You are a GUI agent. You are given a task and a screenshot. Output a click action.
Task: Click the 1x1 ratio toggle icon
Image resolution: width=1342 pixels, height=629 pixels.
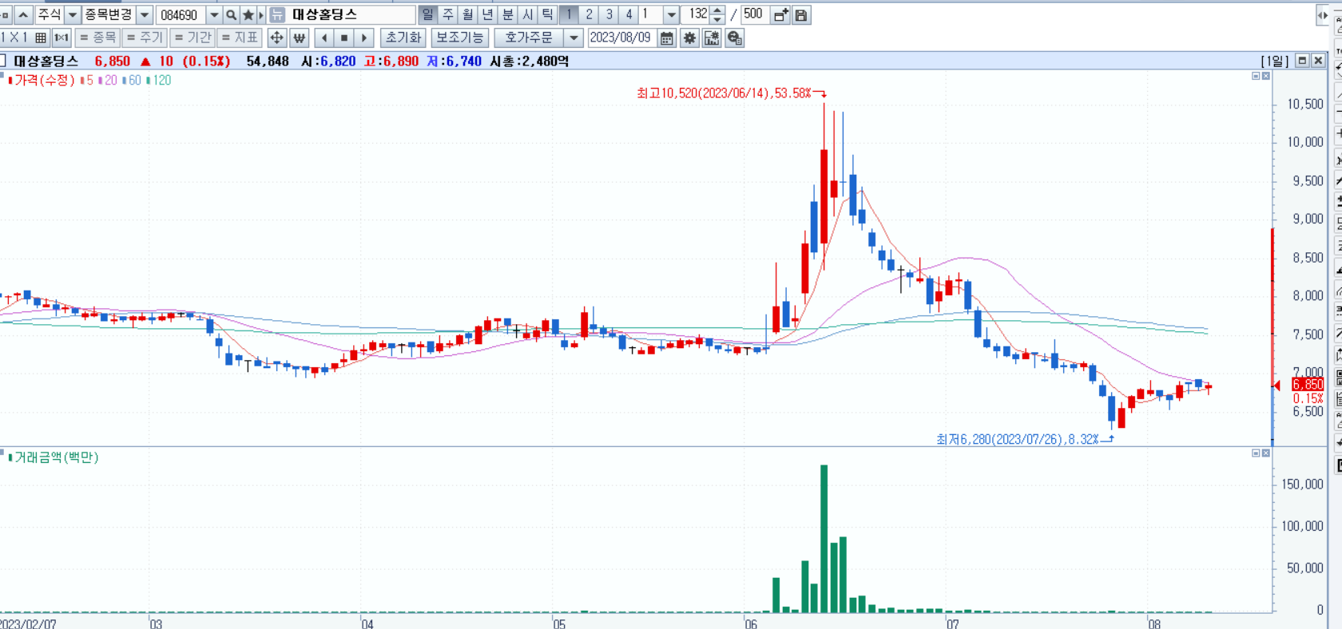(x=62, y=38)
